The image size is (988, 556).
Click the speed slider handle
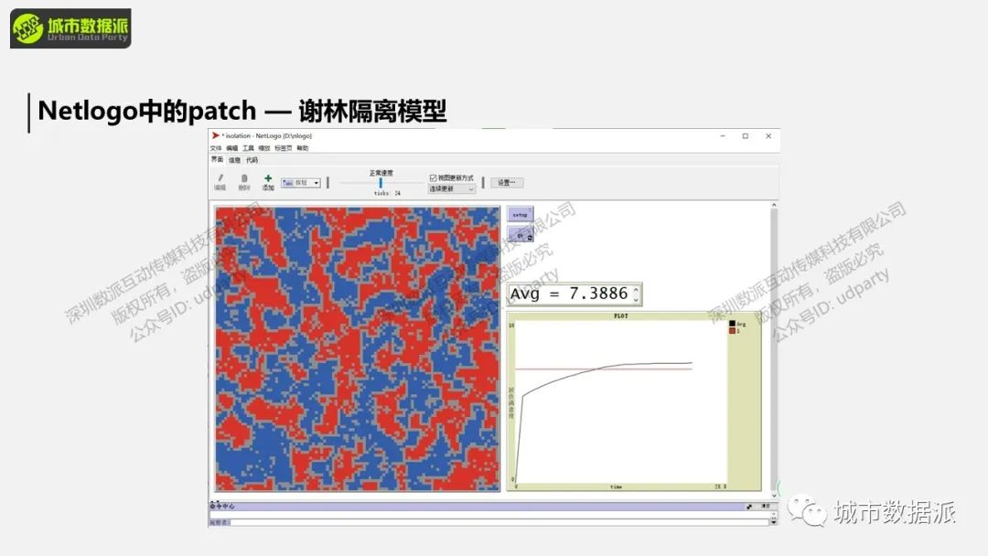click(x=381, y=183)
